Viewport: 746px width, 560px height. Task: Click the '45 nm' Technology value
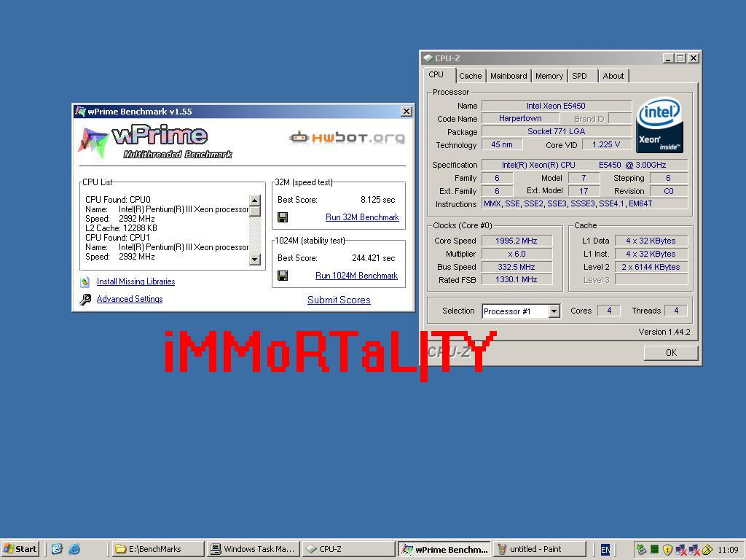coord(502,145)
